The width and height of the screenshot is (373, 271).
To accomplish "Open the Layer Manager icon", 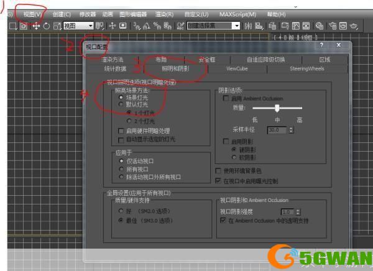I will [x=272, y=25].
